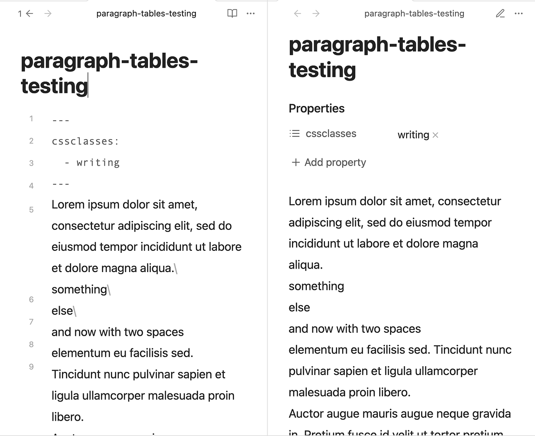Toggle collapse of the Properties section
The height and width of the screenshot is (436, 535).
pyautogui.click(x=316, y=108)
